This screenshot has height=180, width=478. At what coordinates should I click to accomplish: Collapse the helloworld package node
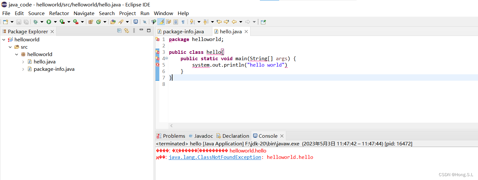click(17, 54)
